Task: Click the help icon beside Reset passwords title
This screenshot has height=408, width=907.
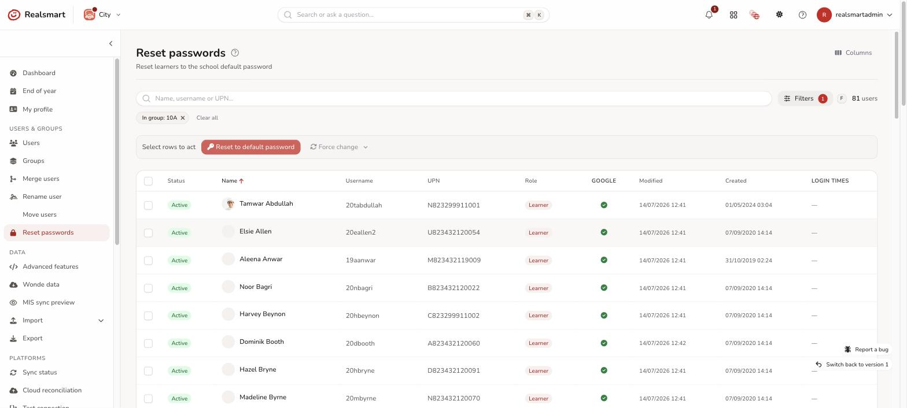Action: pyautogui.click(x=235, y=53)
